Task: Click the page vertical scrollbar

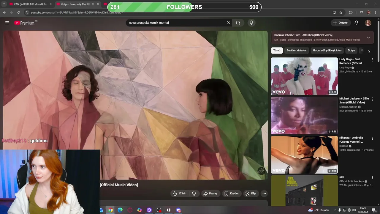Action: (378, 42)
